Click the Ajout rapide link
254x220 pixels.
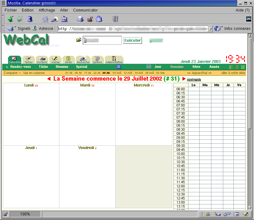click(194, 80)
